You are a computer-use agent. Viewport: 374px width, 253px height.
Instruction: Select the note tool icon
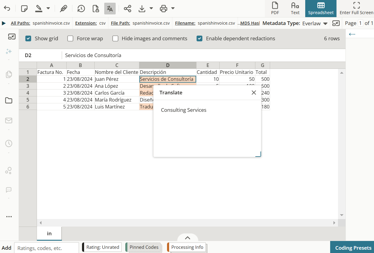point(24,9)
